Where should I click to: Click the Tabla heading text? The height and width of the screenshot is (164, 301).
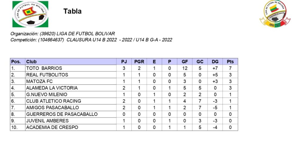72,11
